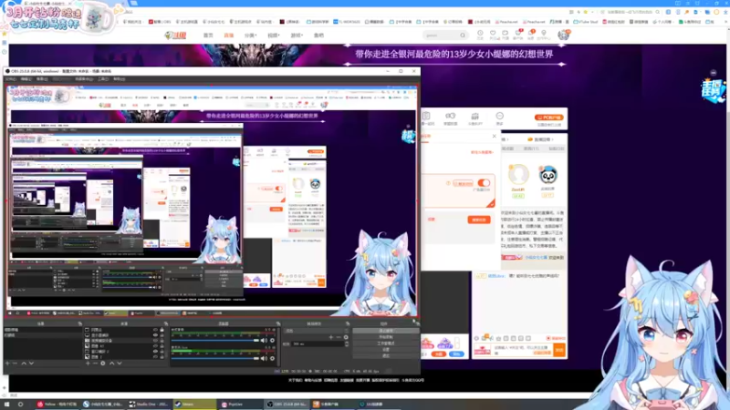730x410 pixels.
Task: Adjust the desktop audio volume slider
Action: [x=216, y=341]
